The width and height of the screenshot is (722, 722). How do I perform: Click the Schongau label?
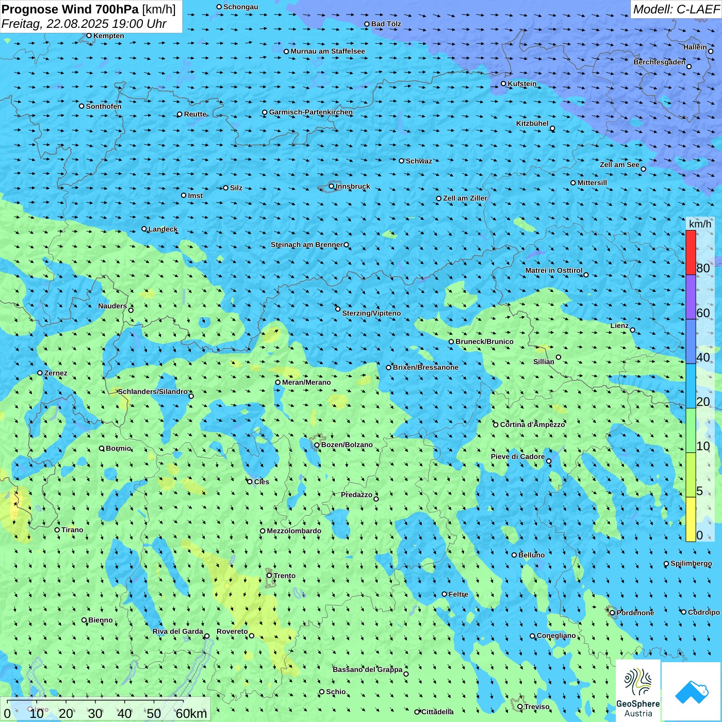pyautogui.click(x=241, y=7)
